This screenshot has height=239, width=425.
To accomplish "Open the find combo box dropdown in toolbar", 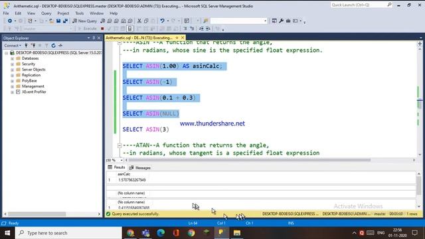I will point(266,21).
